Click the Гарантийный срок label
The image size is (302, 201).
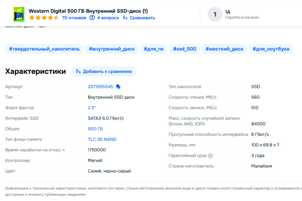188,156
